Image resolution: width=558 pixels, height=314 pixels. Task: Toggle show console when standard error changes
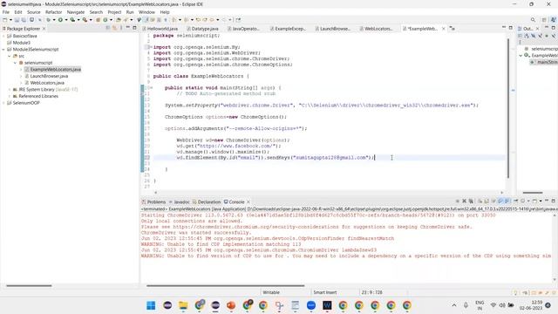pos(507,201)
